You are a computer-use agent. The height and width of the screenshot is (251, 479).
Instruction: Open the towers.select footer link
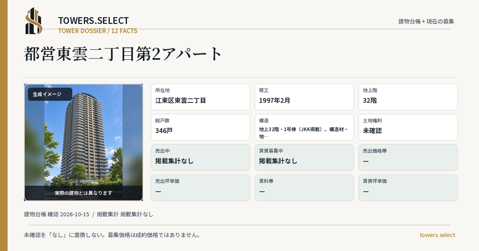coord(437,235)
